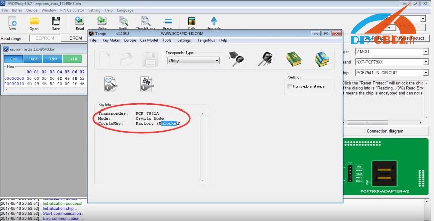Toggle the Lo Hi byte order button
Viewport: 434px width, 221px height.
[72, 59]
